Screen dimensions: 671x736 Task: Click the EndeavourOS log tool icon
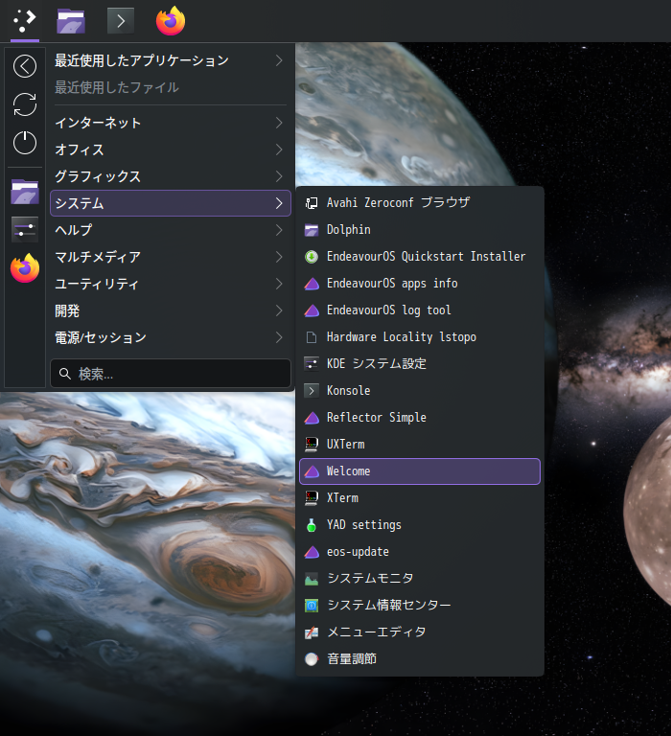pyautogui.click(x=312, y=310)
